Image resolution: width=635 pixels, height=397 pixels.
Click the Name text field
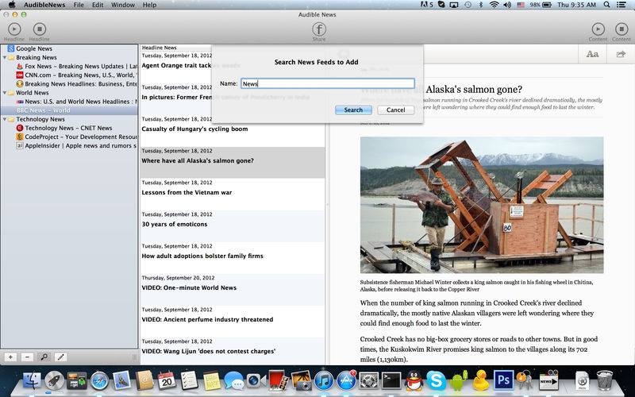pos(327,83)
